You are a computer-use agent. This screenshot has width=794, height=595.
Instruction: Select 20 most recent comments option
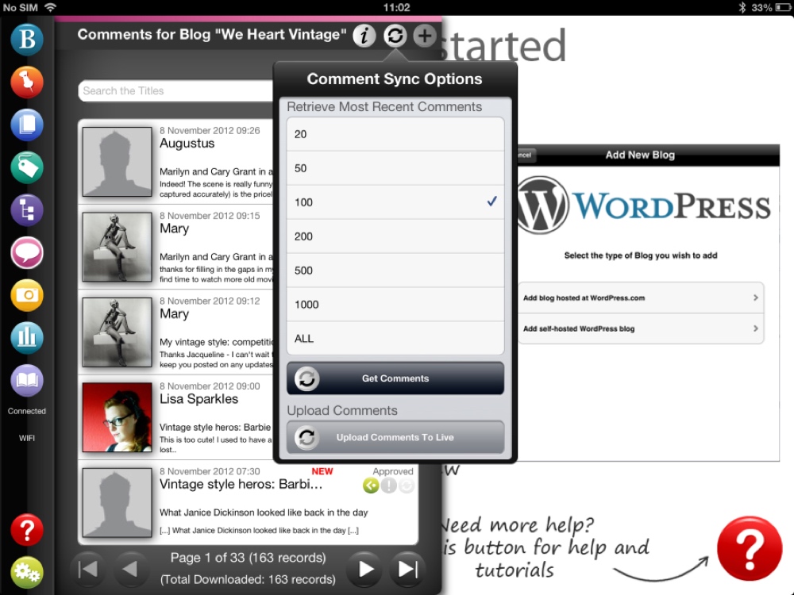(395, 134)
